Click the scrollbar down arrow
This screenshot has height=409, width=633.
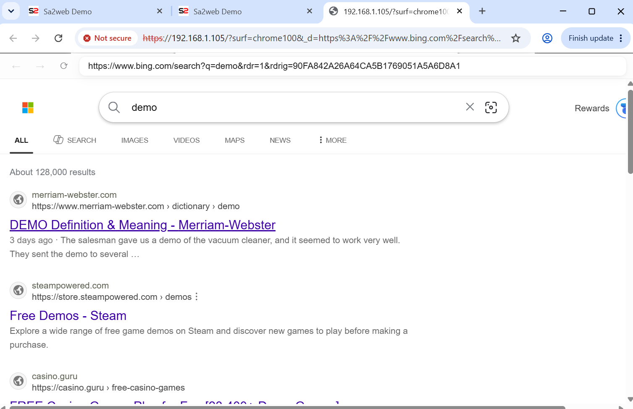(x=630, y=399)
